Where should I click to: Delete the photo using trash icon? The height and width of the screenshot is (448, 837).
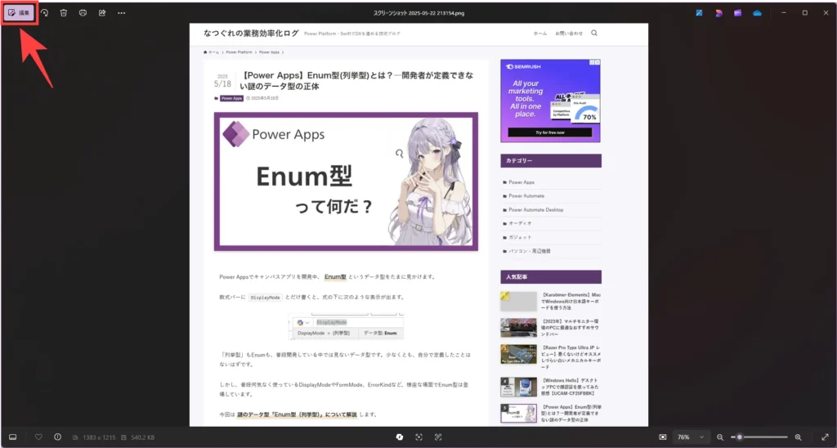[x=64, y=13]
